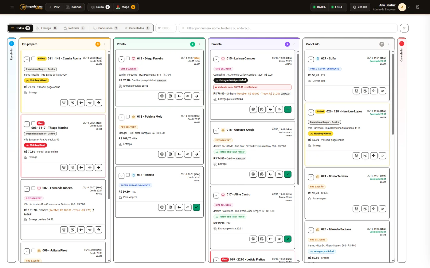The image size is (430, 268).
Task: Print the Gustavo Araujo order
Action: [253, 174]
